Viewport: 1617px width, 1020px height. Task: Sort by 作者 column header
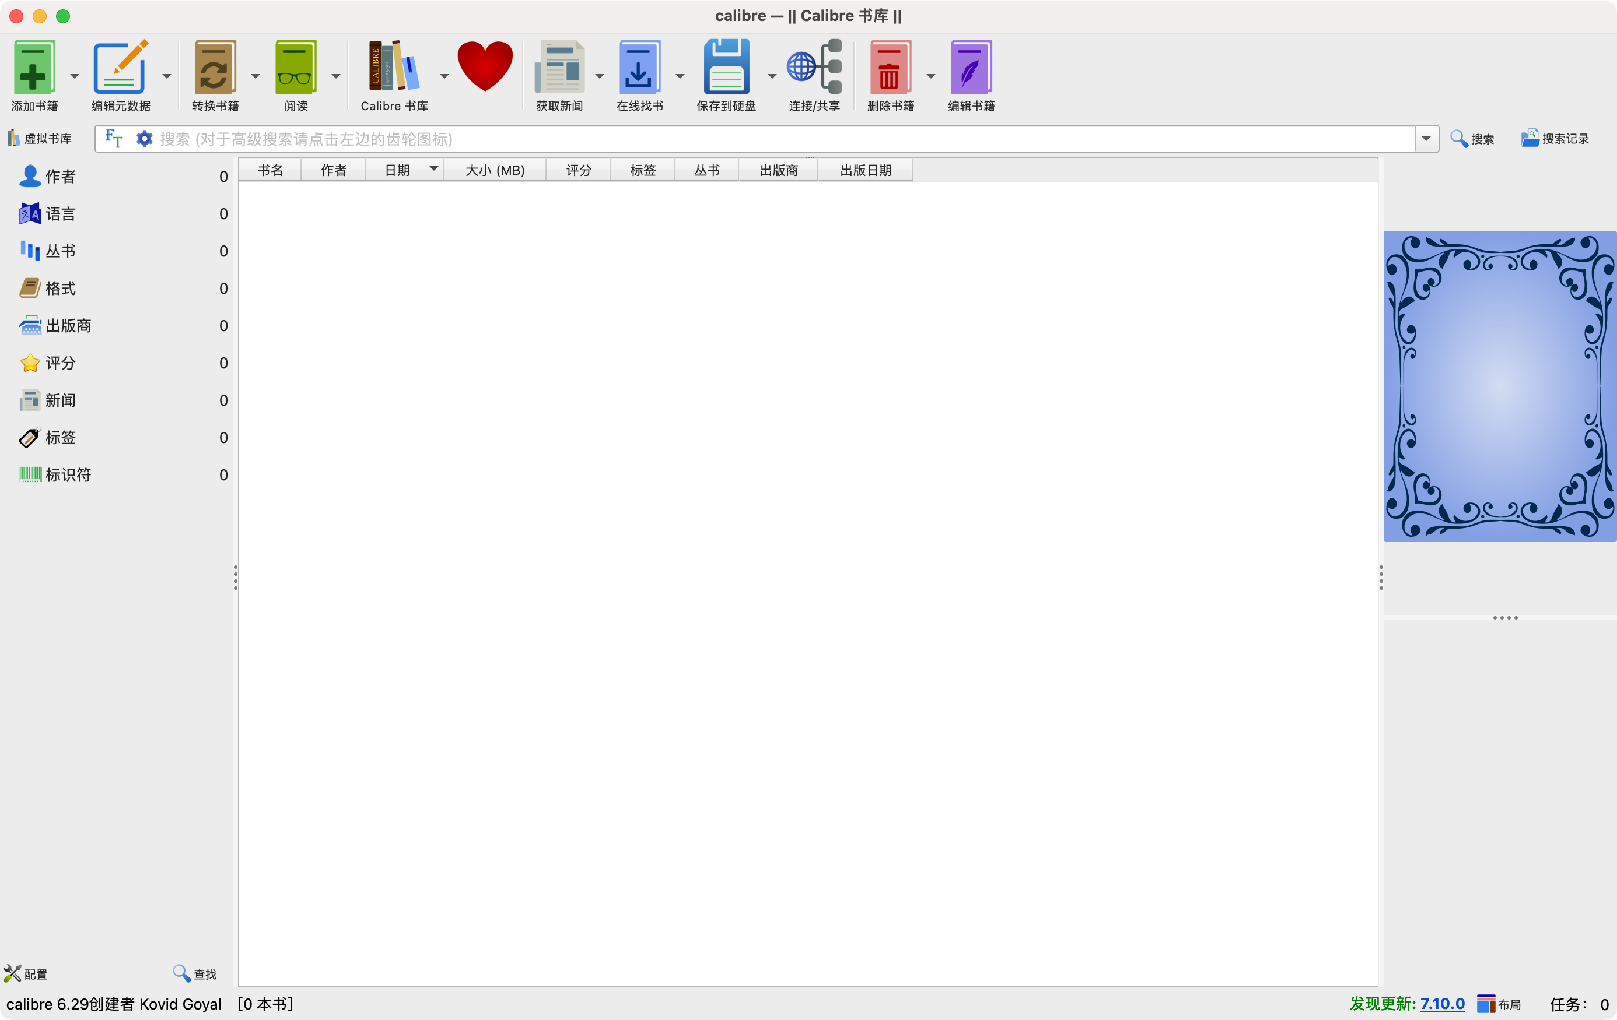[334, 170]
